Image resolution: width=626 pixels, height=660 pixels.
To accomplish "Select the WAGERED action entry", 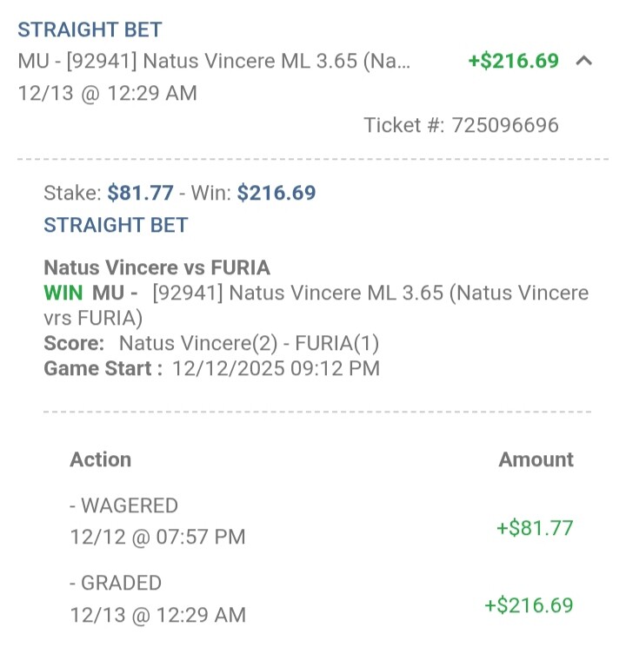I will [123, 505].
